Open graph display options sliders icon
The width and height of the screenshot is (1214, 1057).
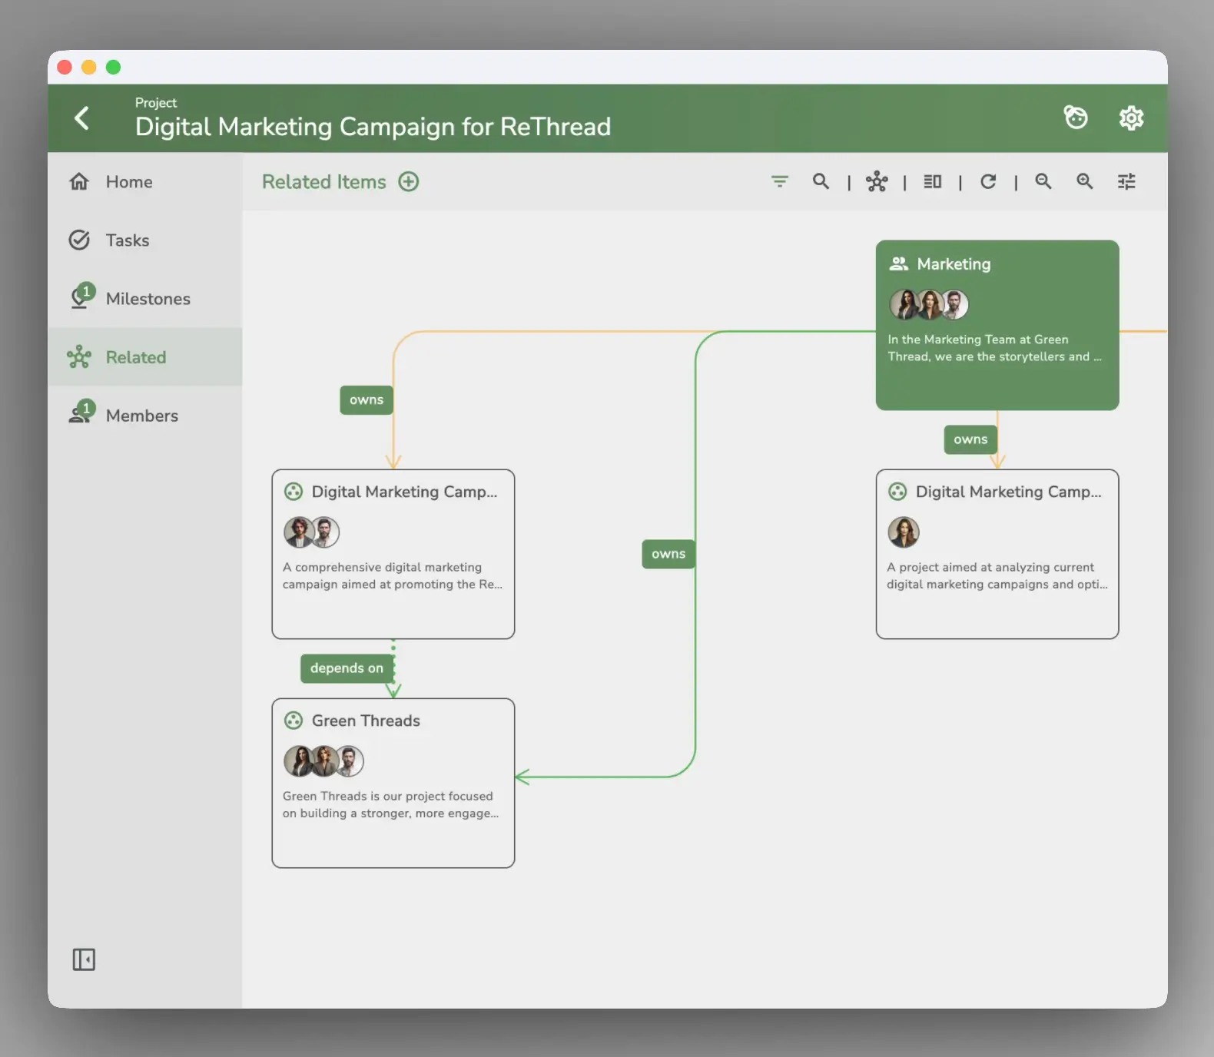tap(1126, 181)
